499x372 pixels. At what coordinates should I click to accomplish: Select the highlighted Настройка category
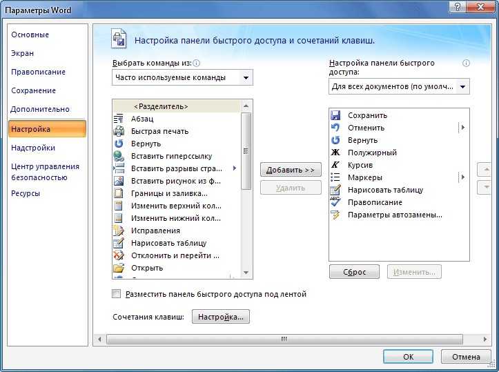[47, 129]
